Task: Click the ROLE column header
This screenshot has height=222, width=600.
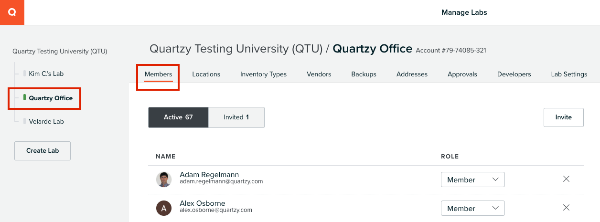Action: point(450,157)
